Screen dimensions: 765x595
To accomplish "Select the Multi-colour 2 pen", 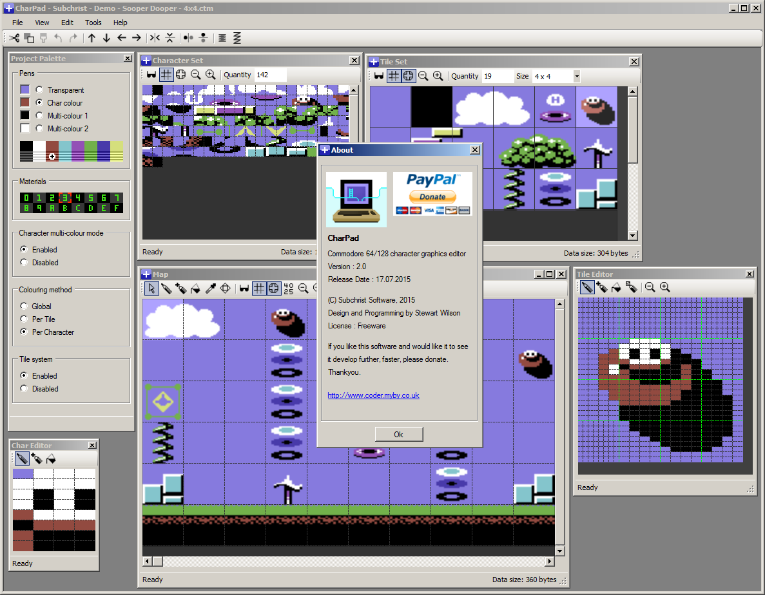I will pyautogui.click(x=39, y=128).
